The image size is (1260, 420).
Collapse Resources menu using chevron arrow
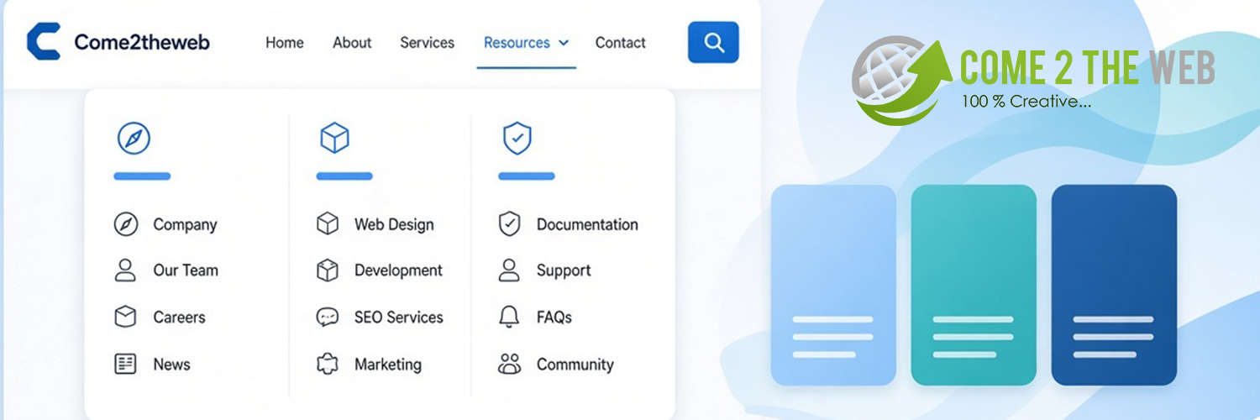(x=564, y=43)
